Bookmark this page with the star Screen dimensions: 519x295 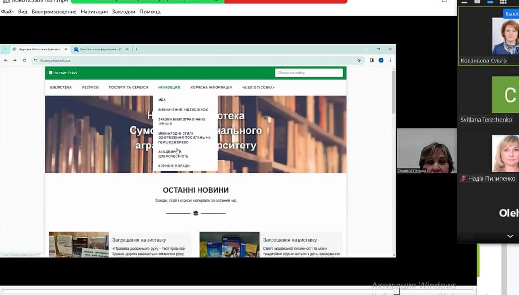[359, 60]
